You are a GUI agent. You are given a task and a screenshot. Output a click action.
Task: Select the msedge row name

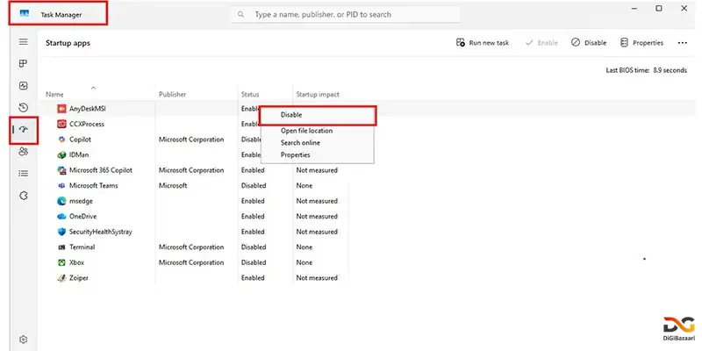coord(81,201)
